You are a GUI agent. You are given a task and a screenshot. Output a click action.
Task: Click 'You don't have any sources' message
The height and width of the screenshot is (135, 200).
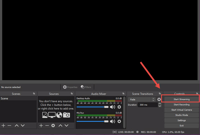56,105
